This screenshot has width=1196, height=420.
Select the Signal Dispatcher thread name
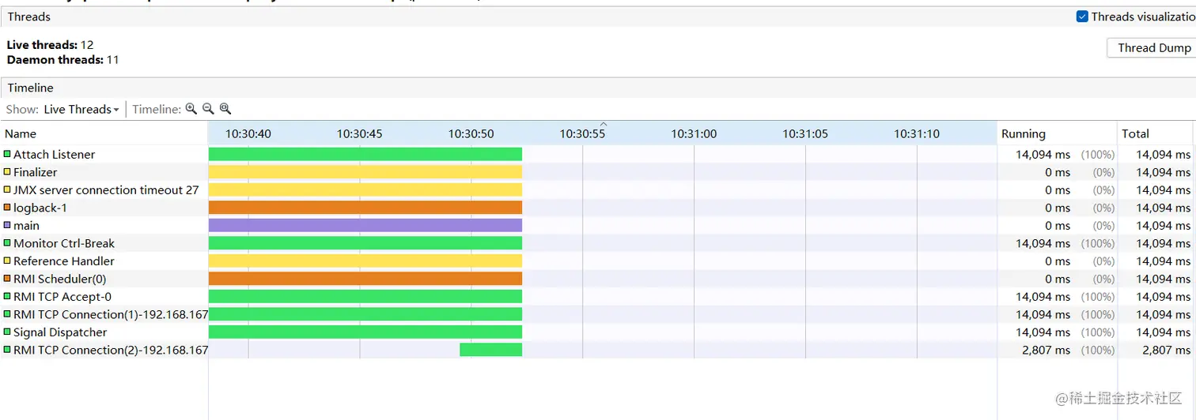pyautogui.click(x=60, y=332)
